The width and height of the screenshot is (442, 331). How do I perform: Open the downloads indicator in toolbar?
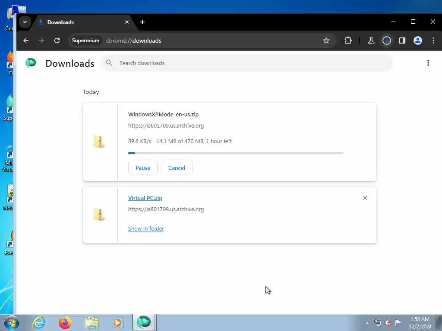[386, 41]
